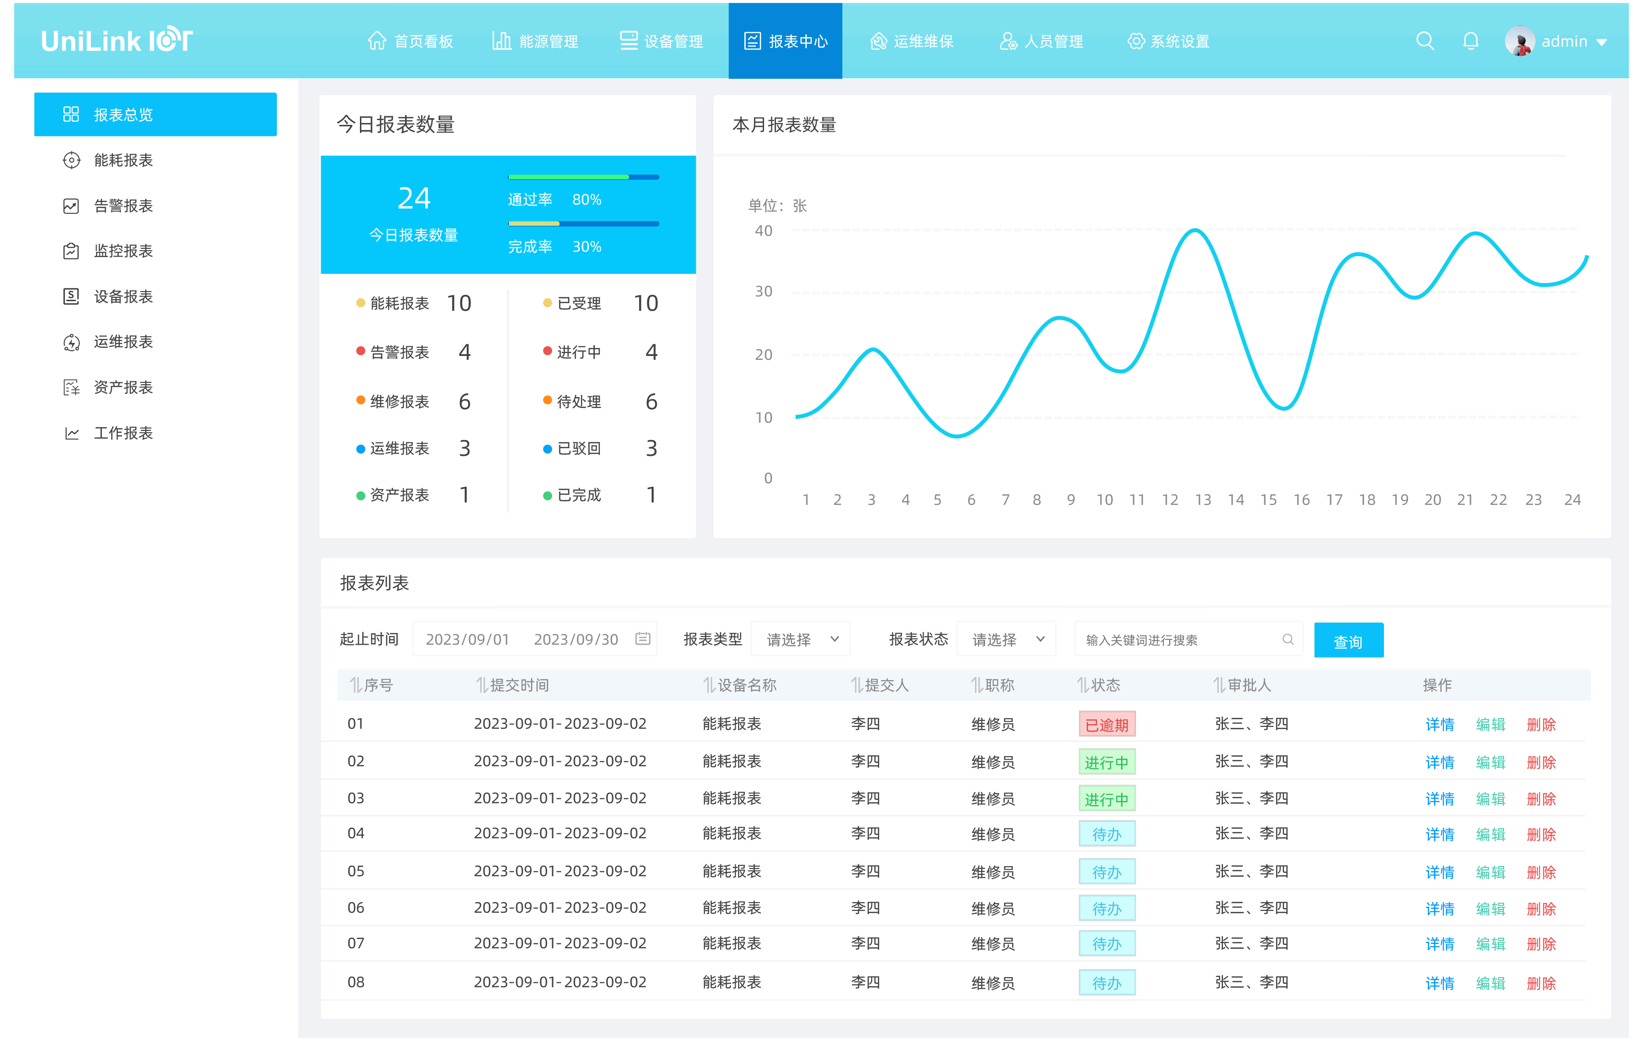Screen dimensions: 1642x1041
Task: Sort by 状态 column arrows
Action: click(x=1083, y=685)
